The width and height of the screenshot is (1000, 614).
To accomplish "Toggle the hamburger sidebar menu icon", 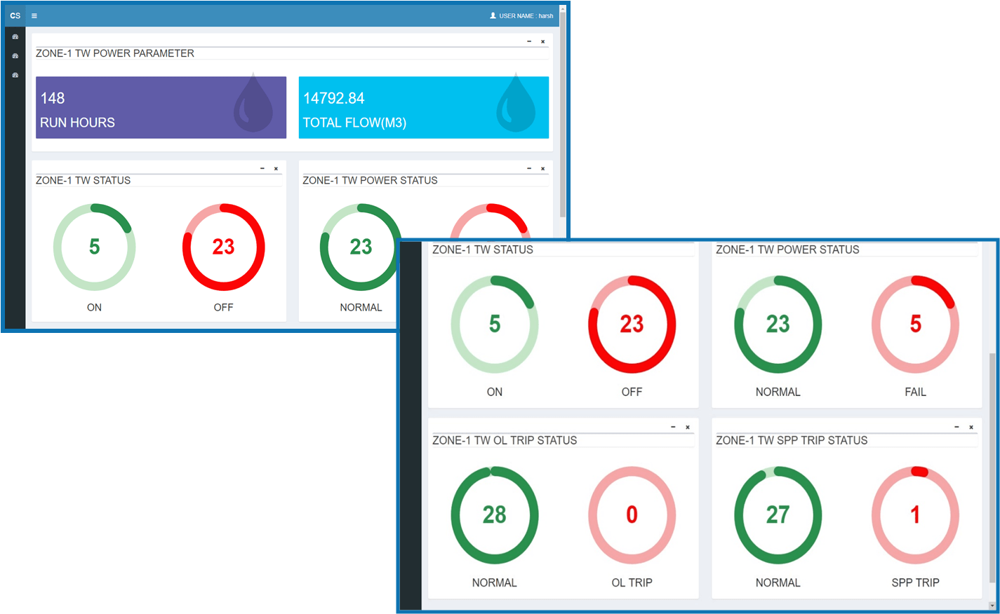I will (x=34, y=15).
